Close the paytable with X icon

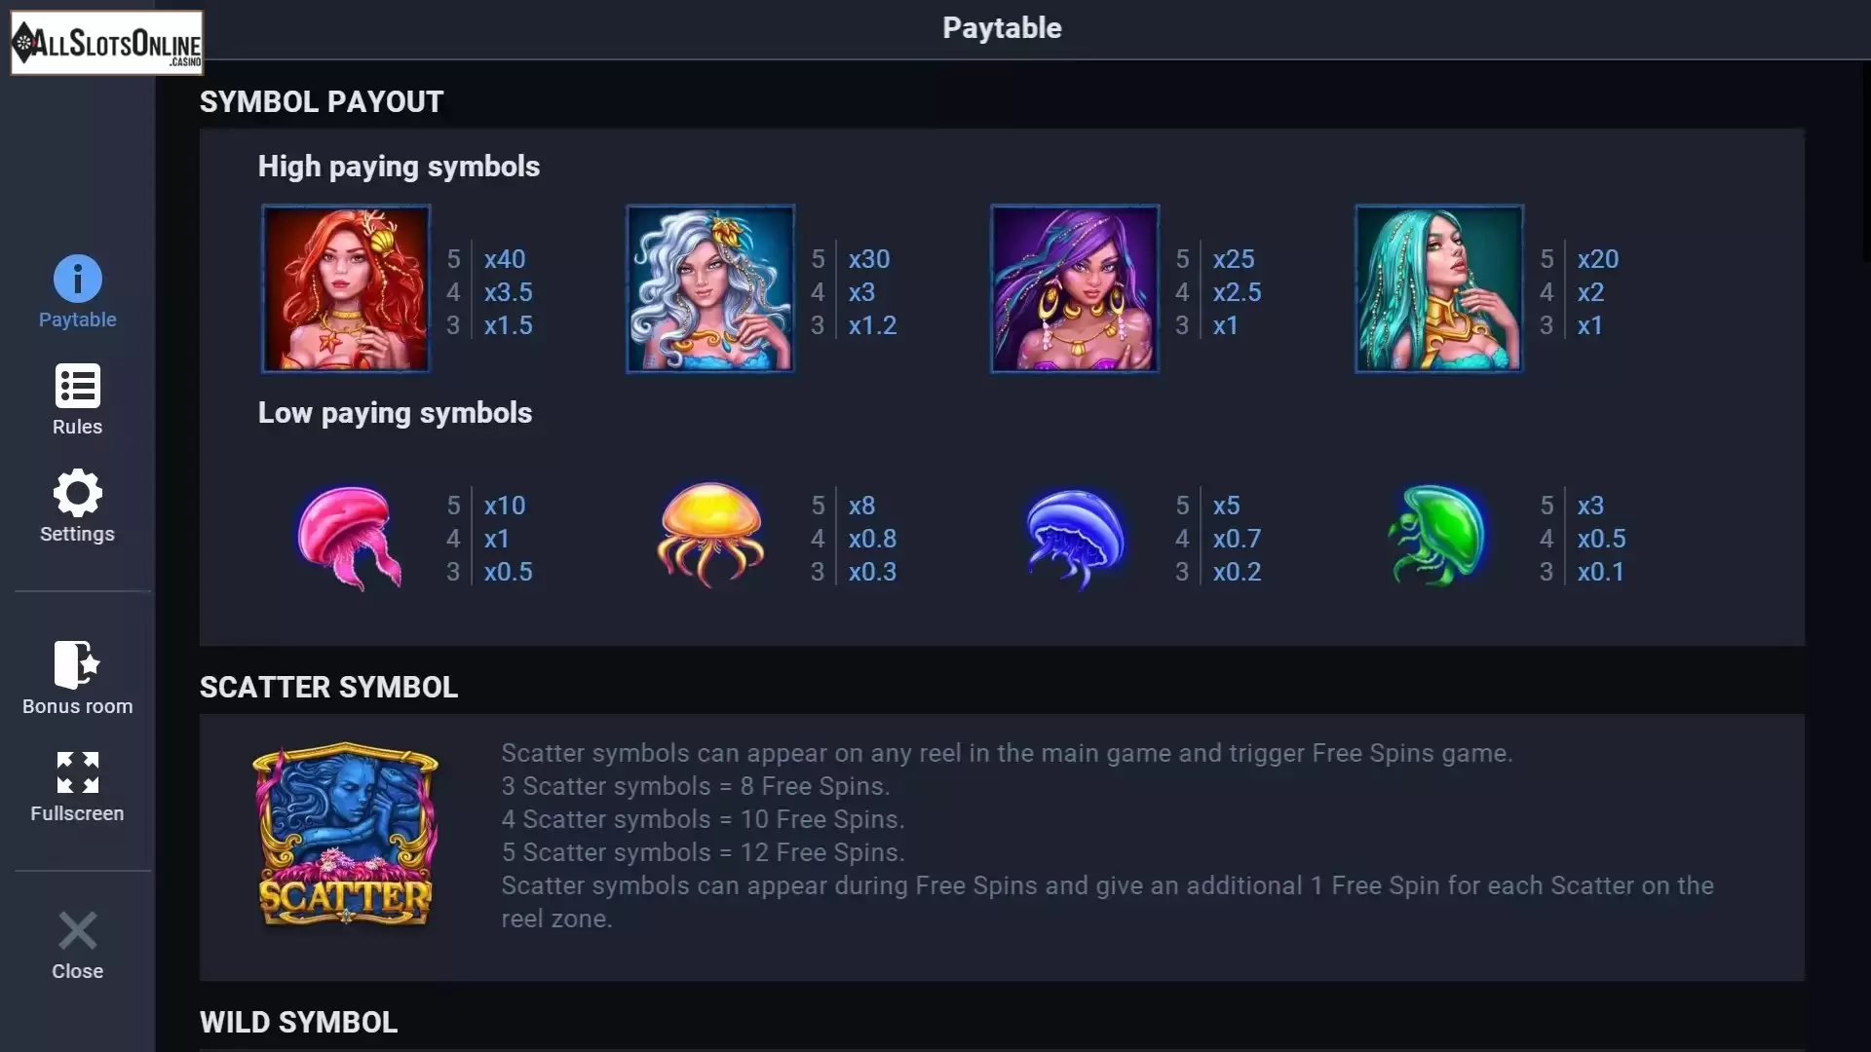point(77,930)
